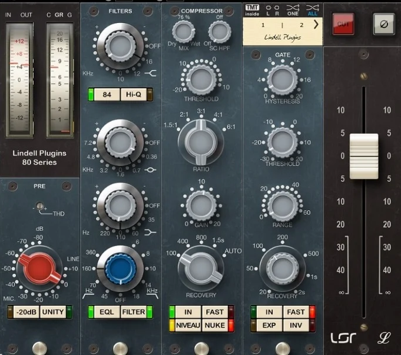Screen dimensions: 401x355
Task: Toggle the EQL button
Action: tap(107, 312)
